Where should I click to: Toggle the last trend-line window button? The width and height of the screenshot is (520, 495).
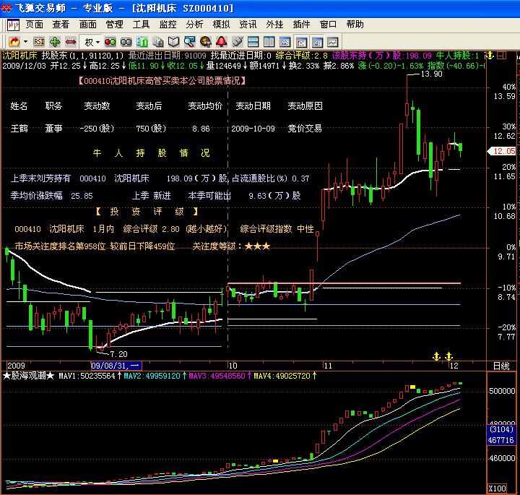pyautogui.click(x=333, y=42)
